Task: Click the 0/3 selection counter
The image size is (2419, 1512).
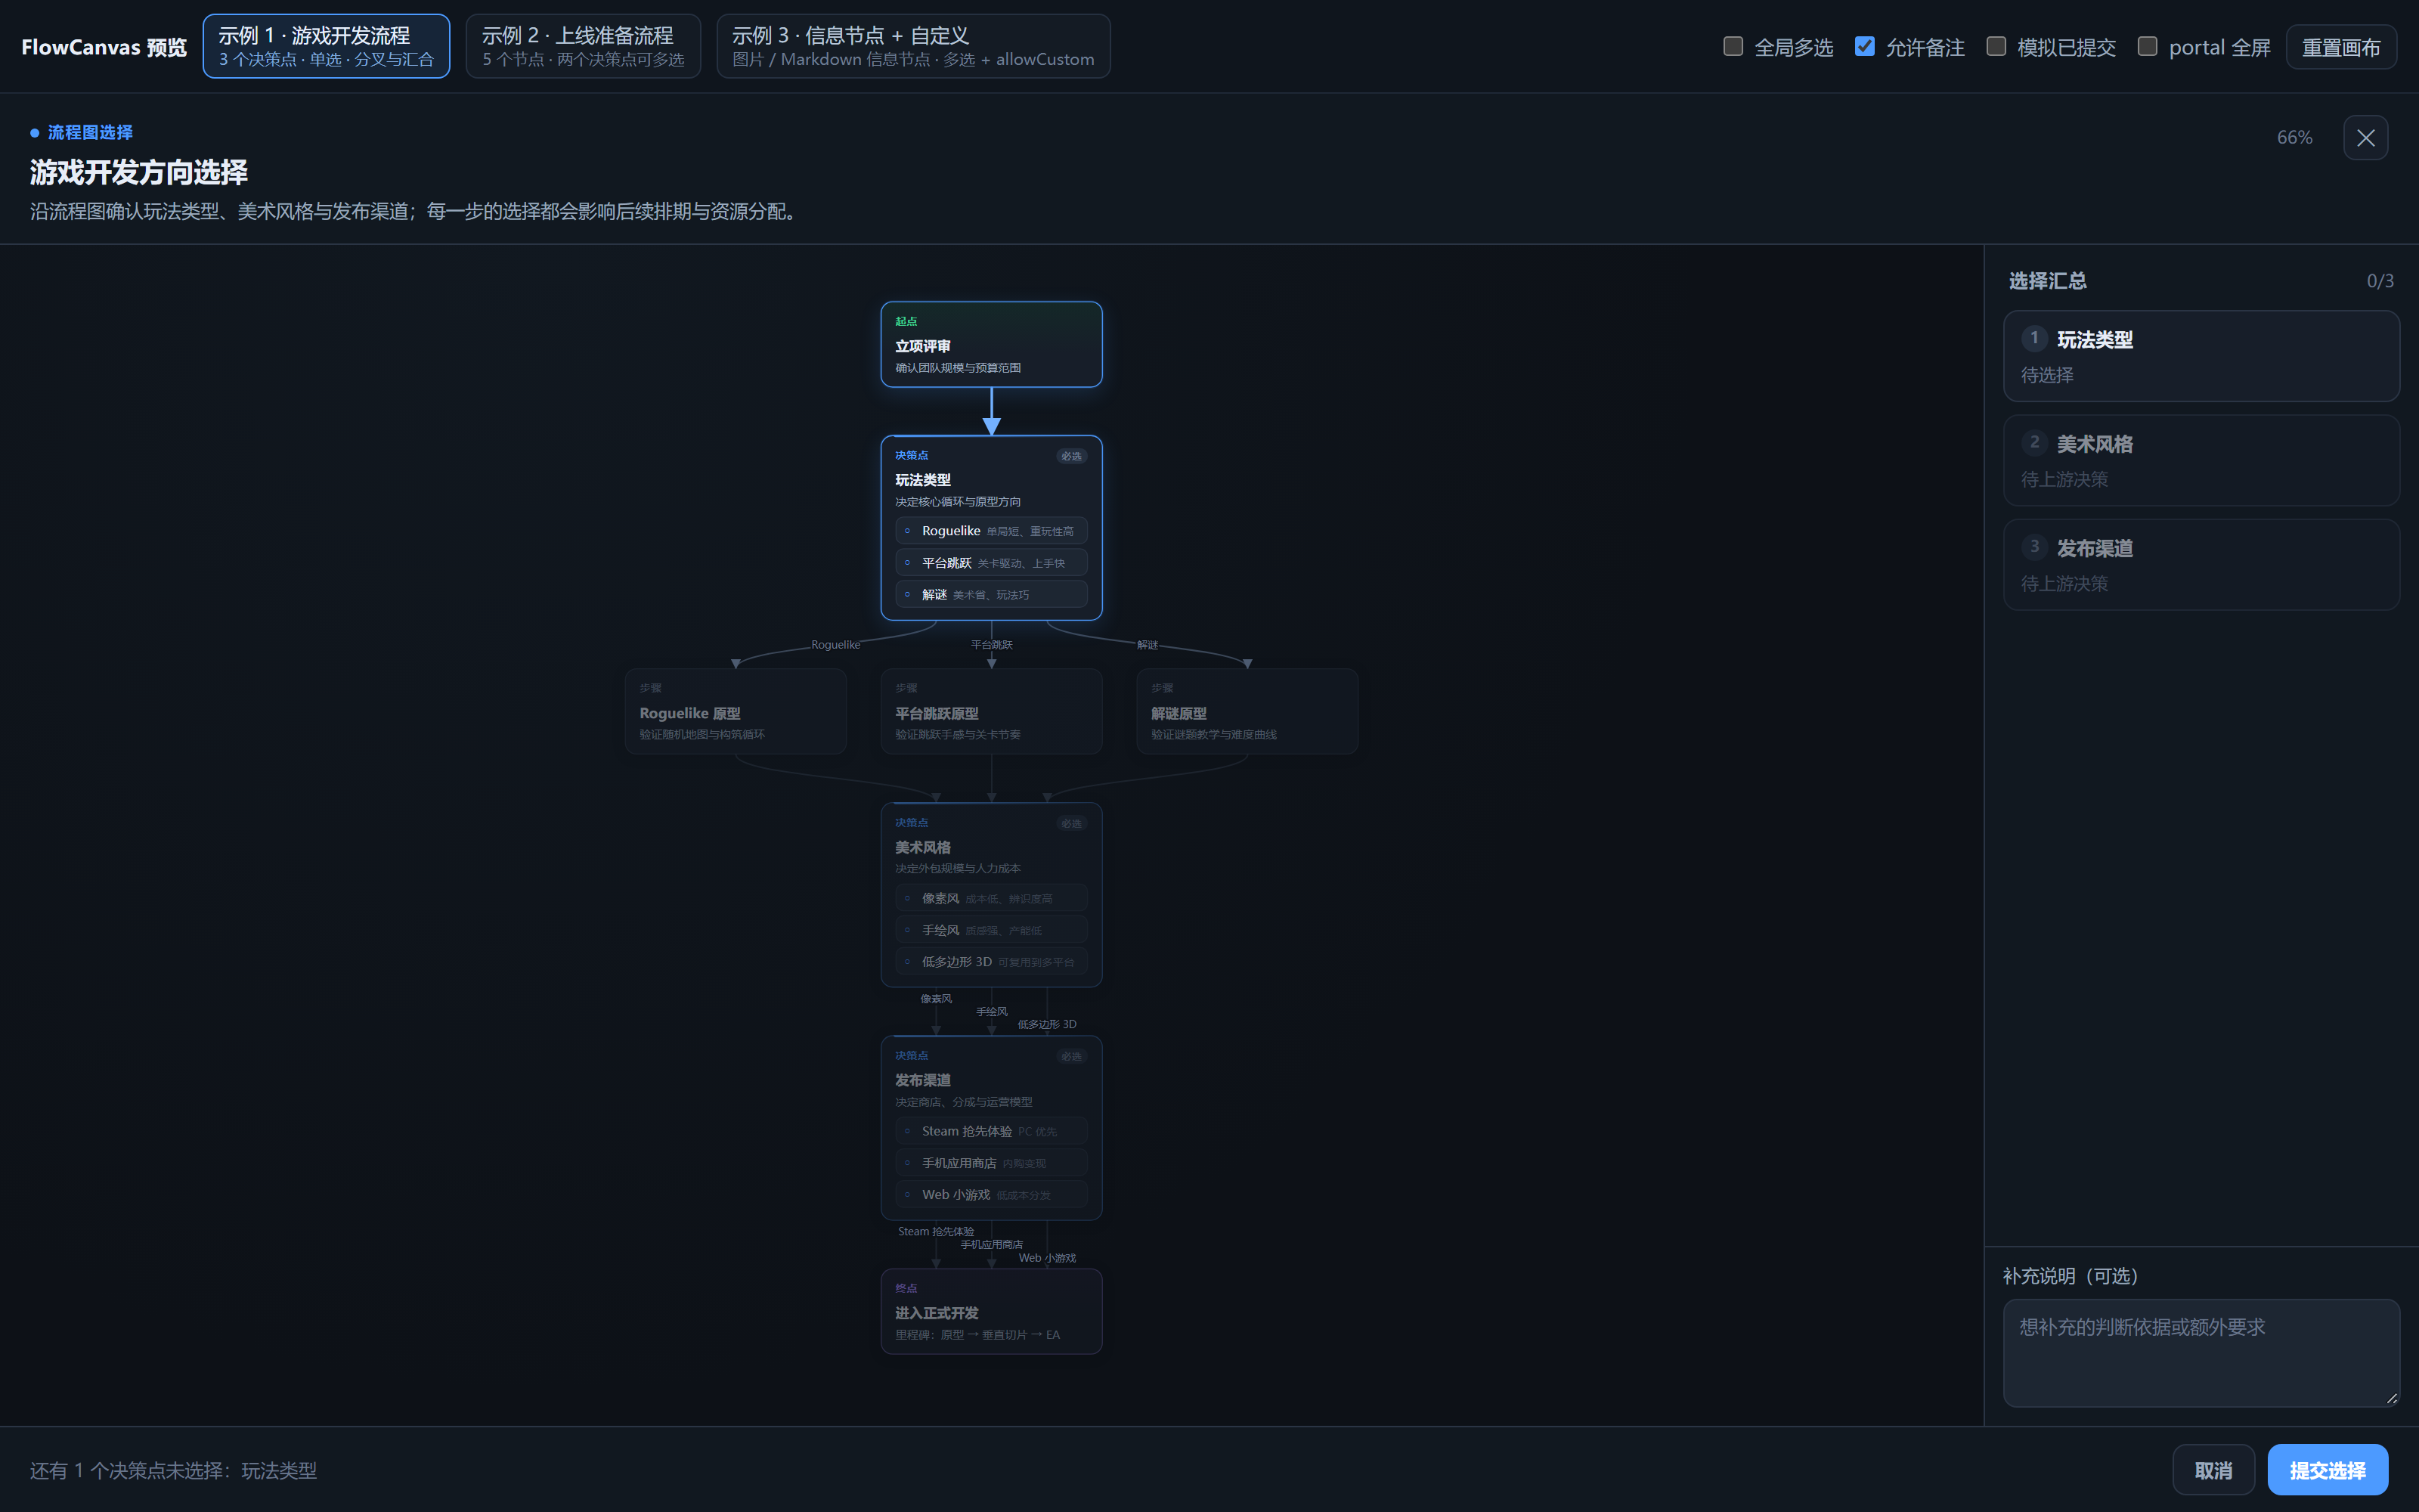Action: pos(2380,281)
